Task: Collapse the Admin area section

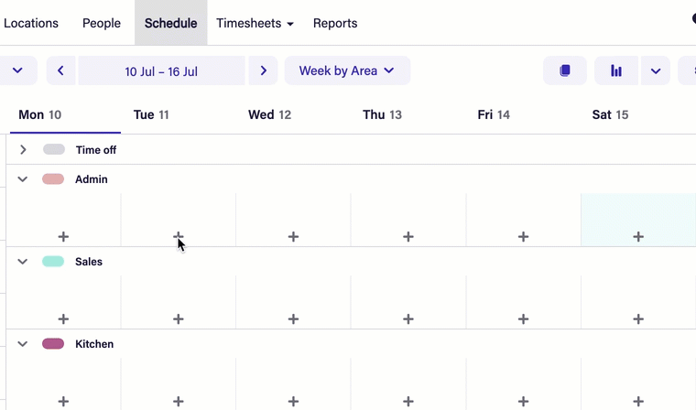Action: tap(23, 179)
